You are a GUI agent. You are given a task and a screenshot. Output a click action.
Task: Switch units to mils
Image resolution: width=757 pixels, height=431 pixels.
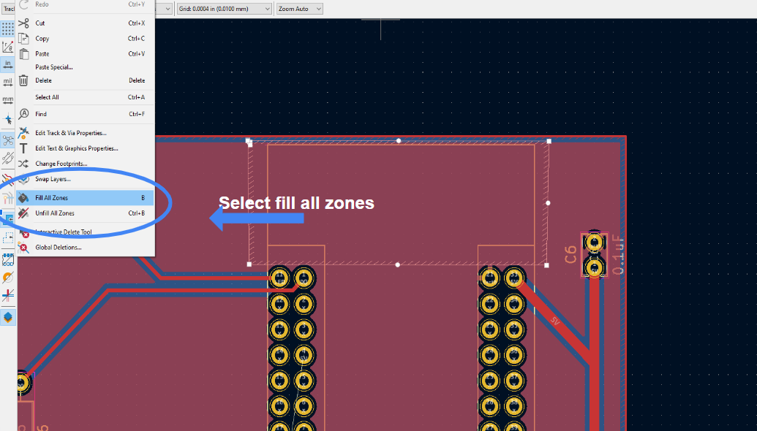tap(8, 82)
